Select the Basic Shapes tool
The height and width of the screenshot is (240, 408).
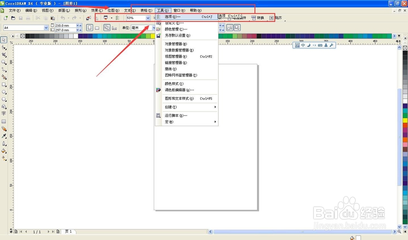(4, 107)
